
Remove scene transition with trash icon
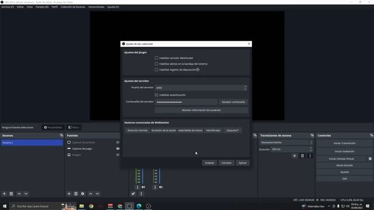(302, 156)
